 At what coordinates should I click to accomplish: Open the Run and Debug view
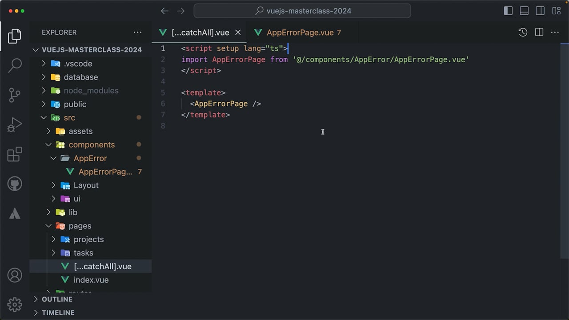15,124
